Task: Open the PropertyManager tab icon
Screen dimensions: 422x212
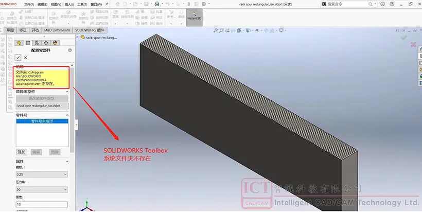Action: pos(28,43)
